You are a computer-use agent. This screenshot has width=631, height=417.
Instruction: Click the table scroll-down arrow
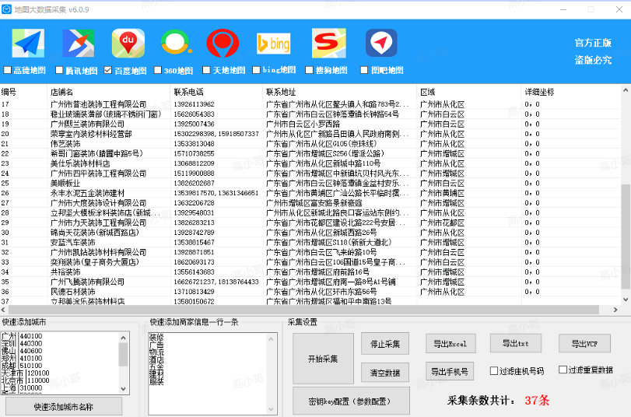pos(626,300)
